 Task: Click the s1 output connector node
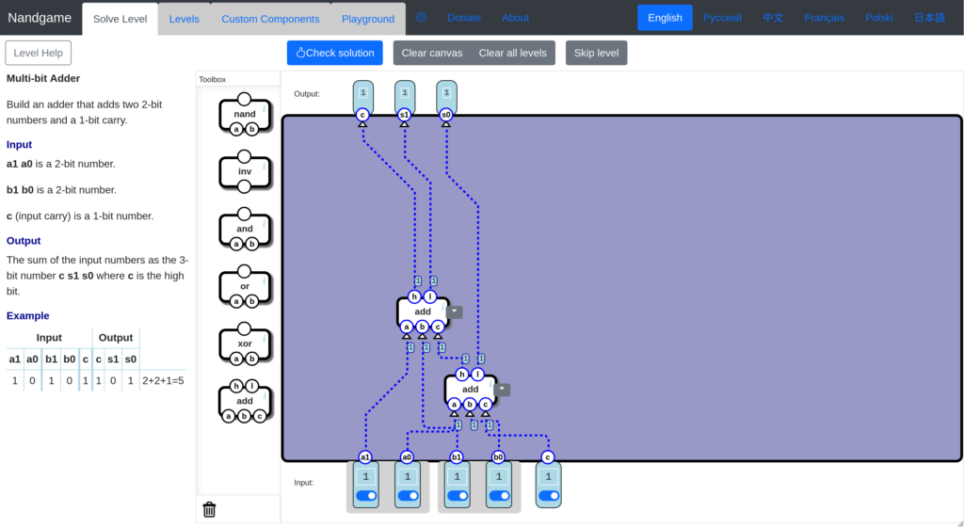point(405,115)
